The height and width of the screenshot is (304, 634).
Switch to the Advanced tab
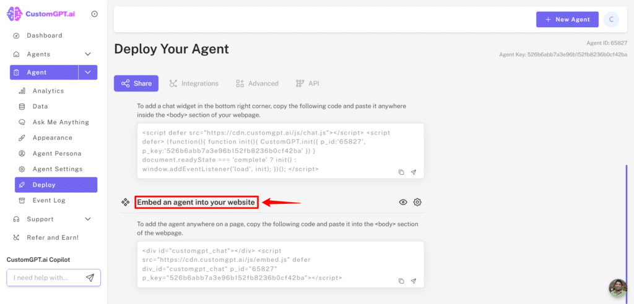click(x=257, y=83)
